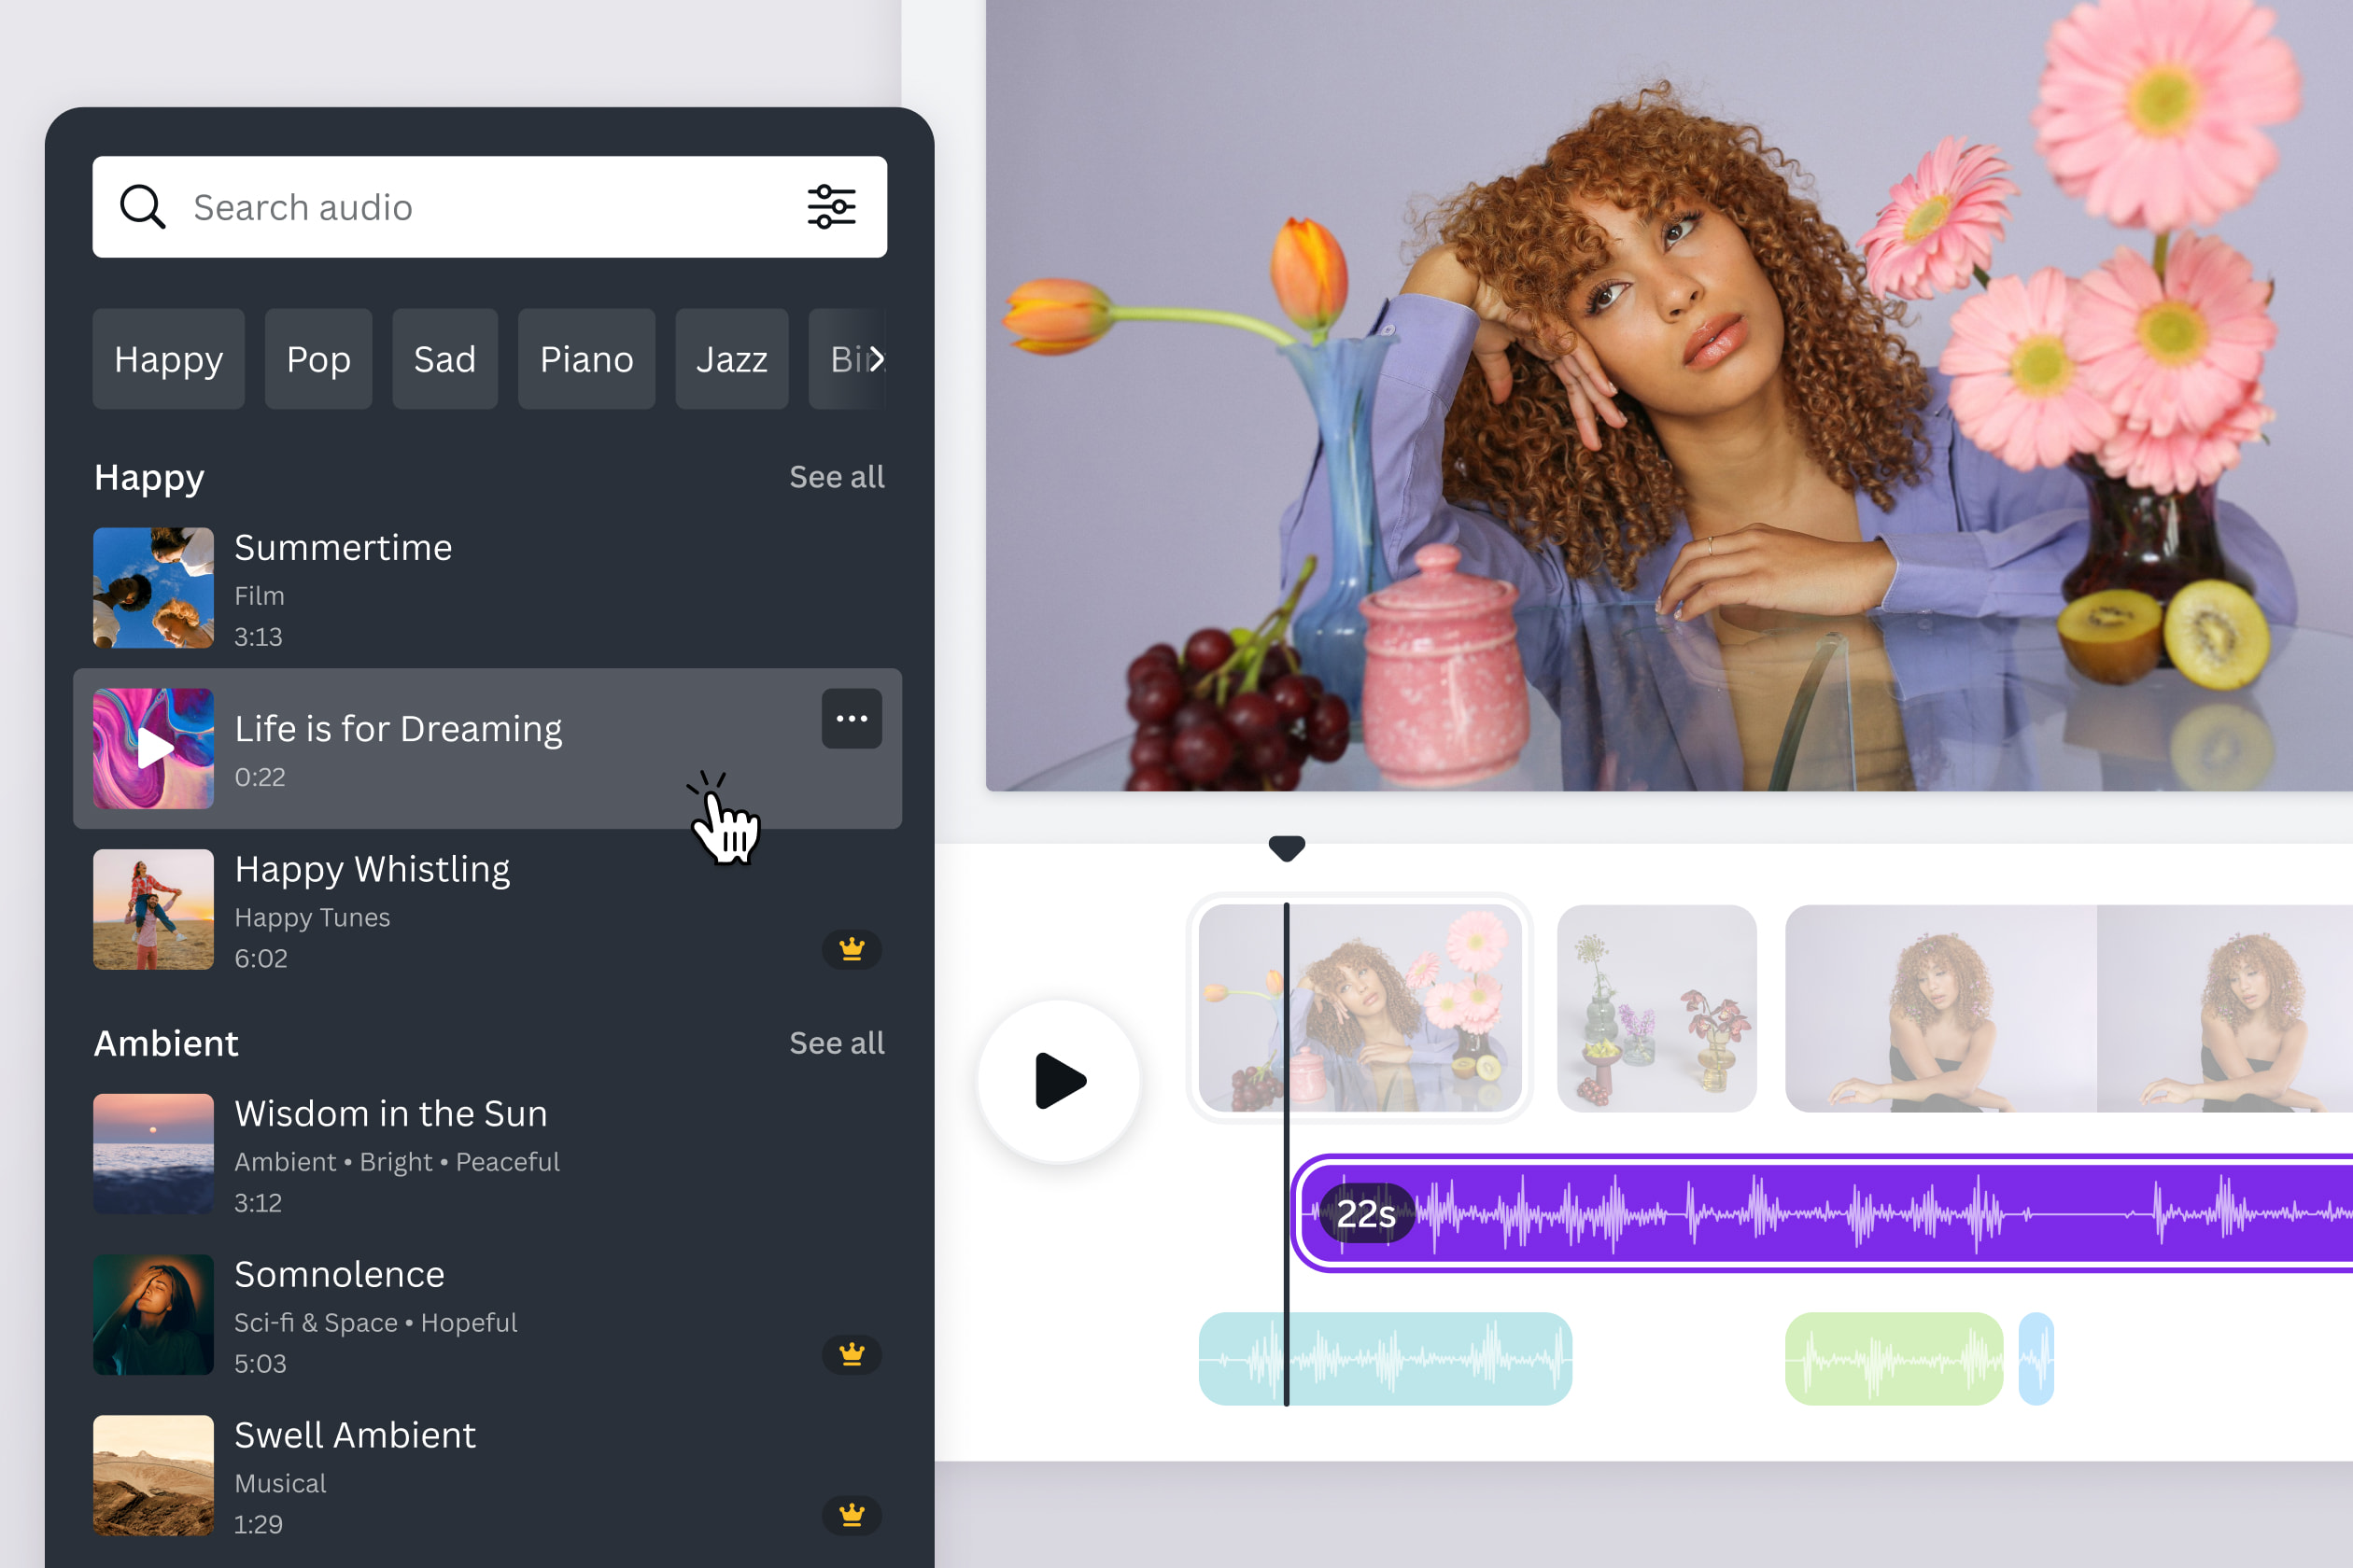Select the 'Happy' mood filter tab
Screen dimensions: 2353x1568
click(x=168, y=358)
